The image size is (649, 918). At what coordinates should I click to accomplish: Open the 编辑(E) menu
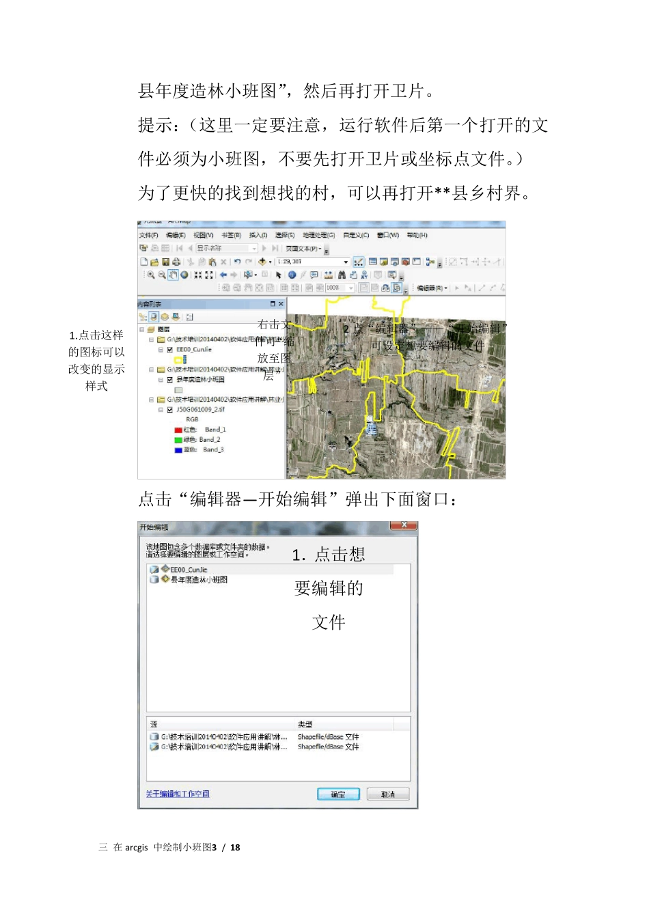[x=176, y=235]
